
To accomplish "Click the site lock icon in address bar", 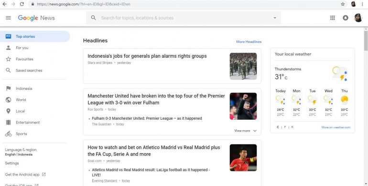I will click(x=32, y=4).
